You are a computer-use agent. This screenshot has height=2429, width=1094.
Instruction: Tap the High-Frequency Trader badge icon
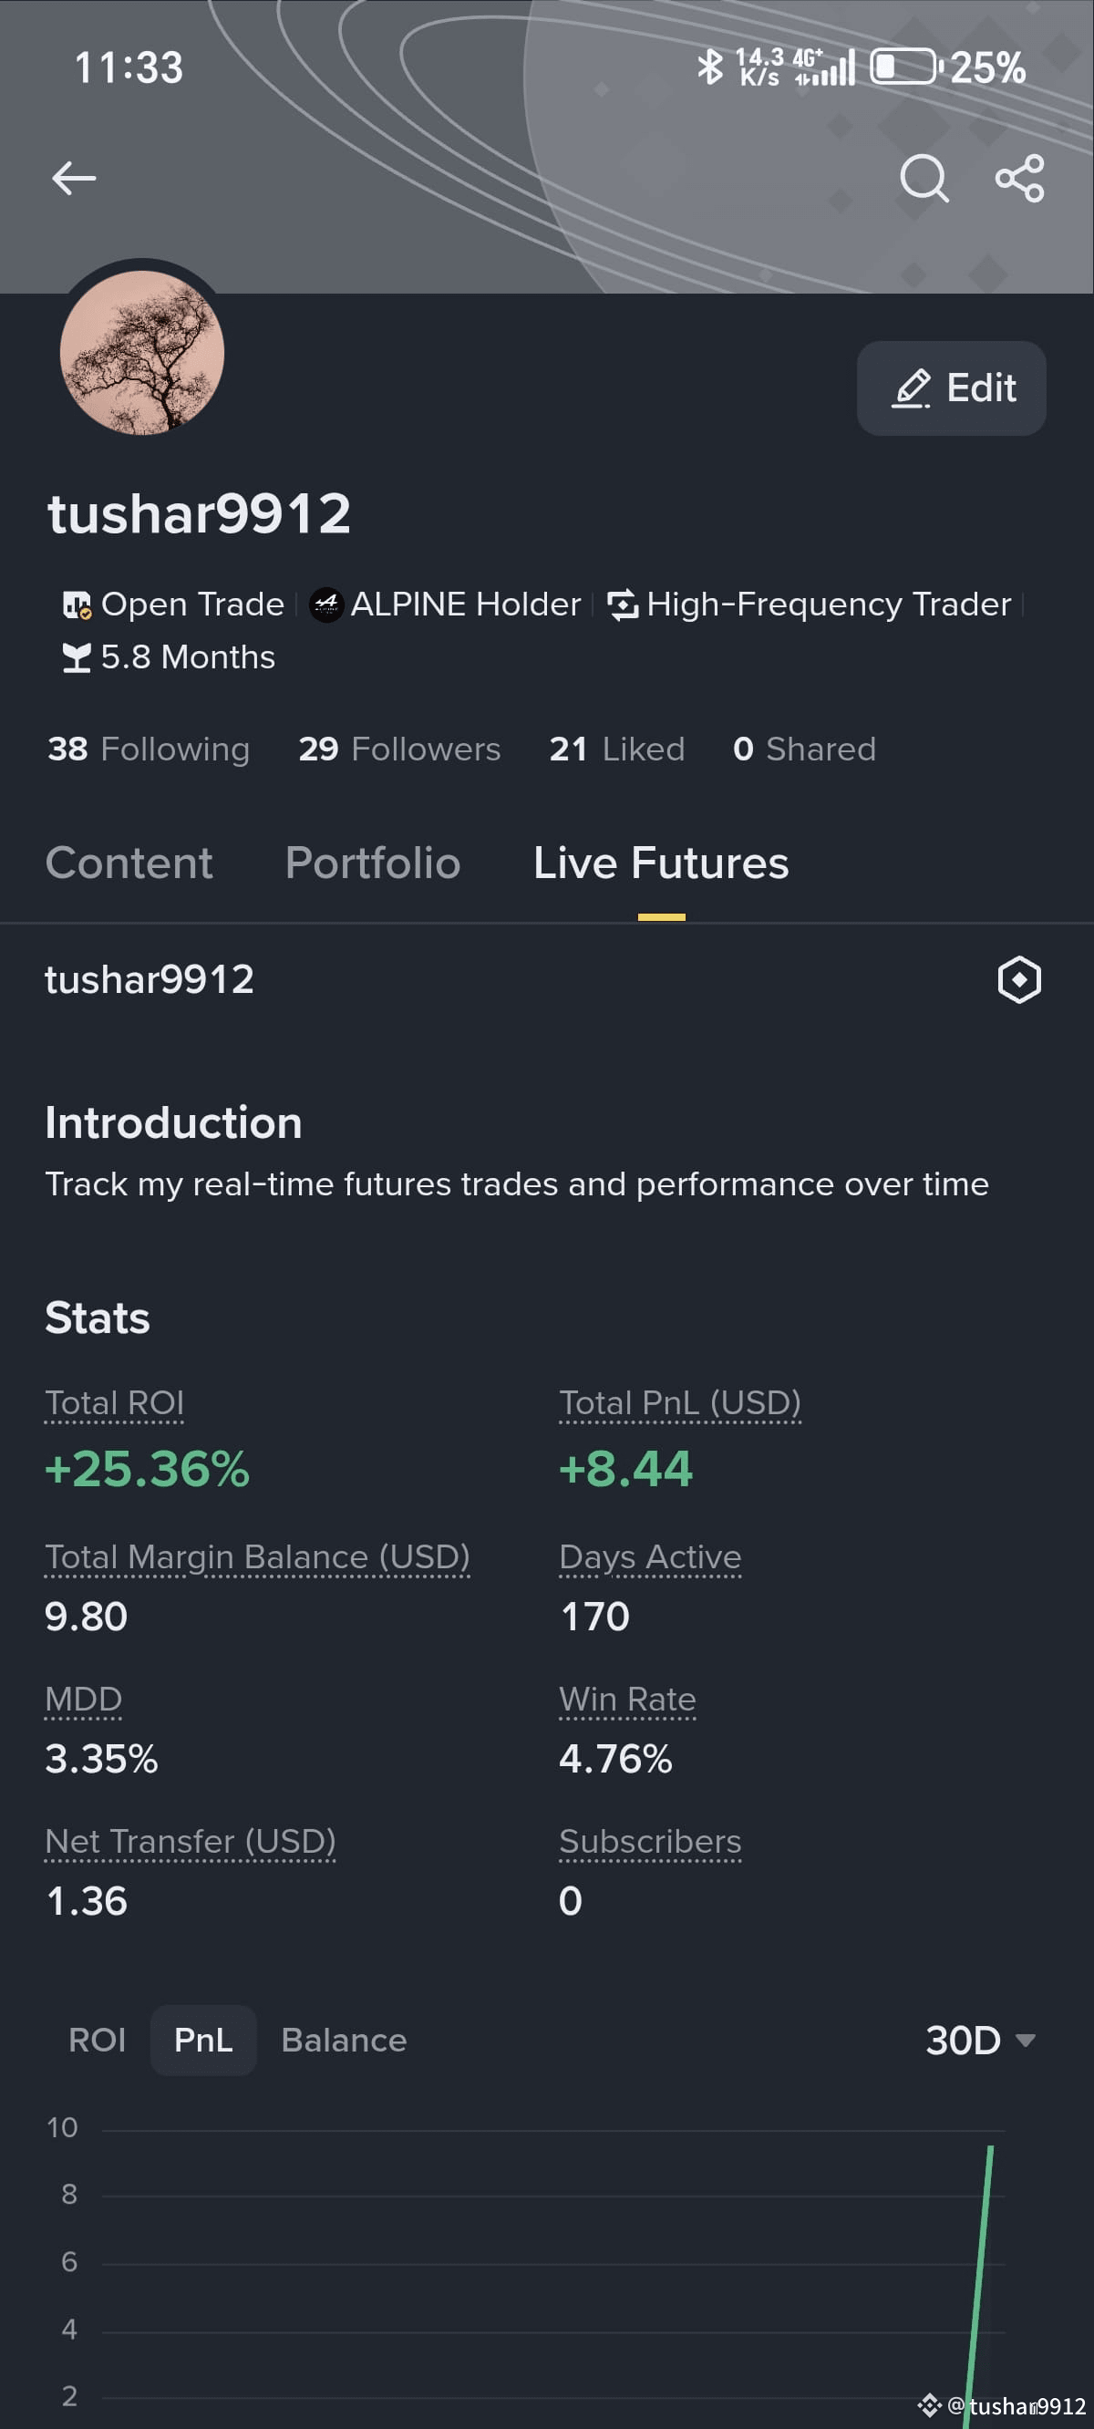(623, 605)
